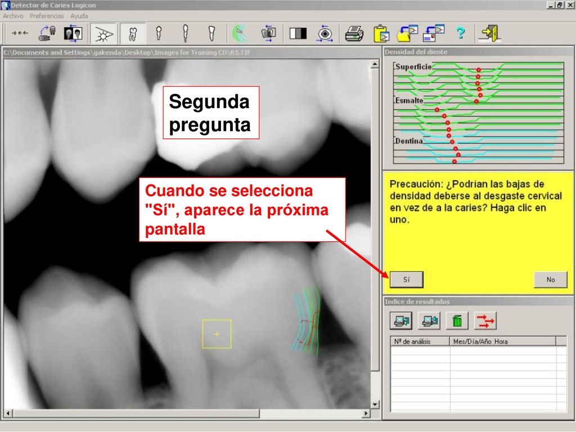This screenshot has width=576, height=432.
Task: Click the second computer transfer icon in results panel
Action: tap(429, 321)
